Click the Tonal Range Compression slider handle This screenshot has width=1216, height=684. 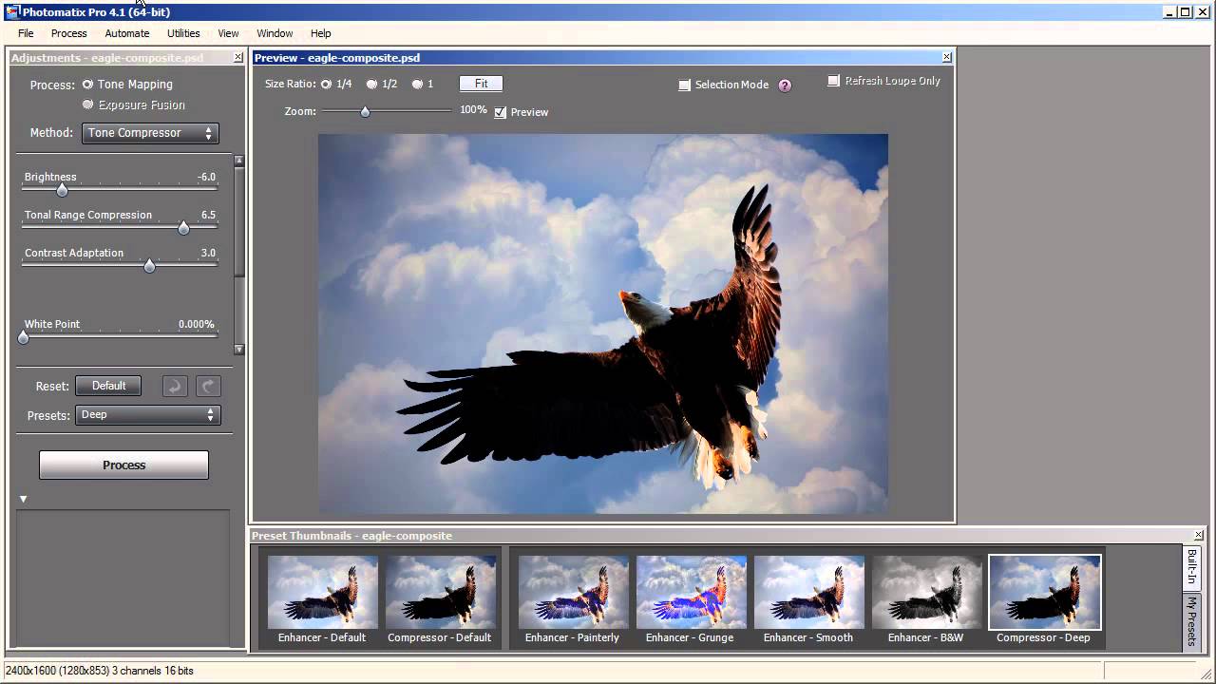(183, 228)
